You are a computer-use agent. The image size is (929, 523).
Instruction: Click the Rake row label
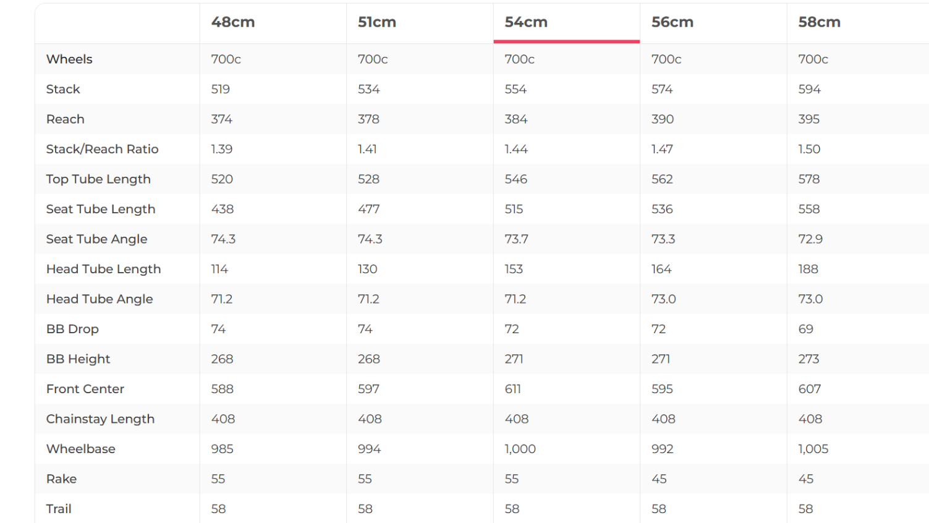61,479
